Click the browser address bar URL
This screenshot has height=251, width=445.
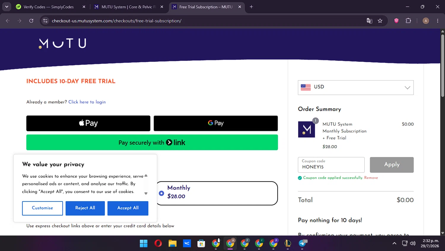117,21
